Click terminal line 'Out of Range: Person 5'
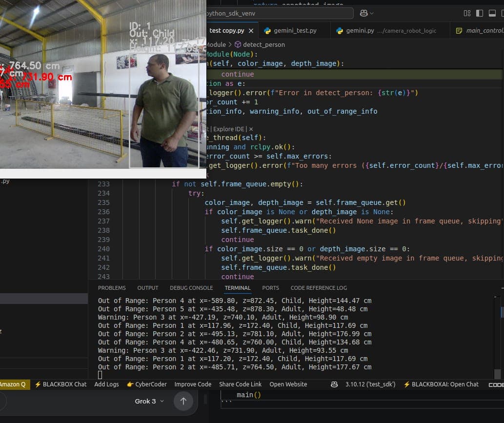Image resolution: width=504 pixels, height=423 pixels. tap(233, 309)
